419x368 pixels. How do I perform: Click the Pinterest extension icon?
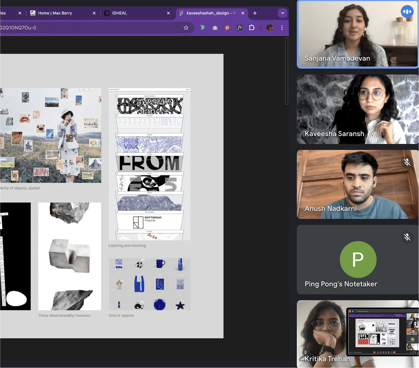227,28
